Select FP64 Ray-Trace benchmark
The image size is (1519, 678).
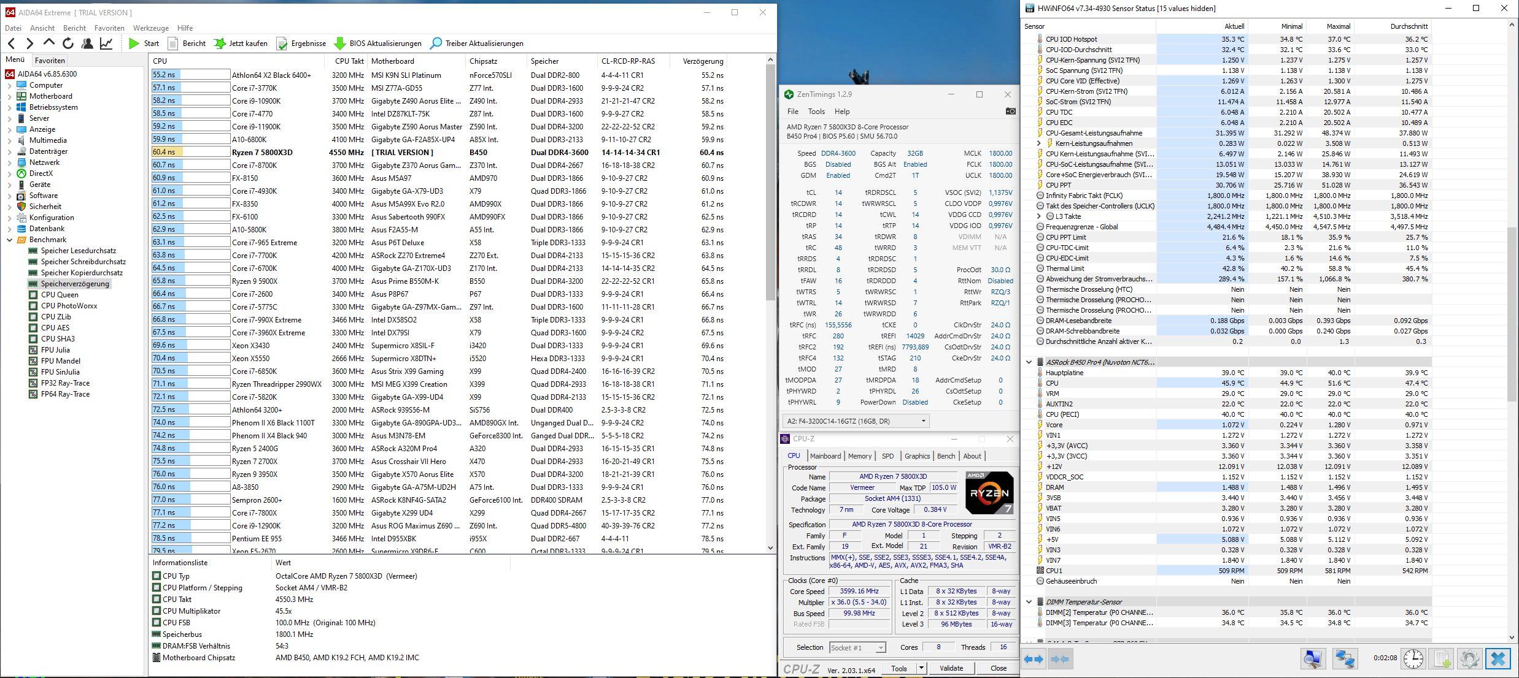(x=65, y=394)
